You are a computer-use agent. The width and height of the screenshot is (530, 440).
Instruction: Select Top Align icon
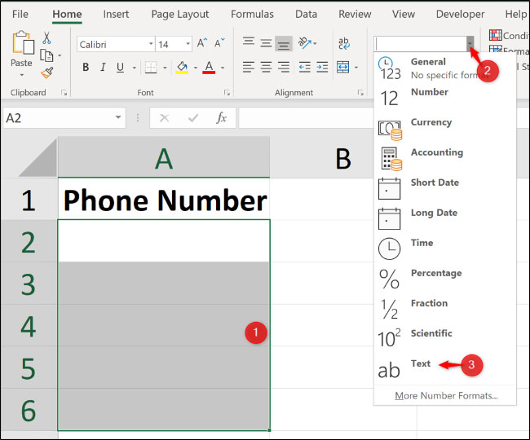coord(249,42)
